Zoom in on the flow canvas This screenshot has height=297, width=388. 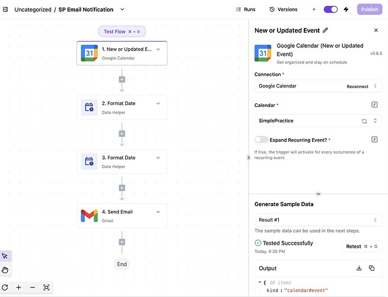point(19,287)
